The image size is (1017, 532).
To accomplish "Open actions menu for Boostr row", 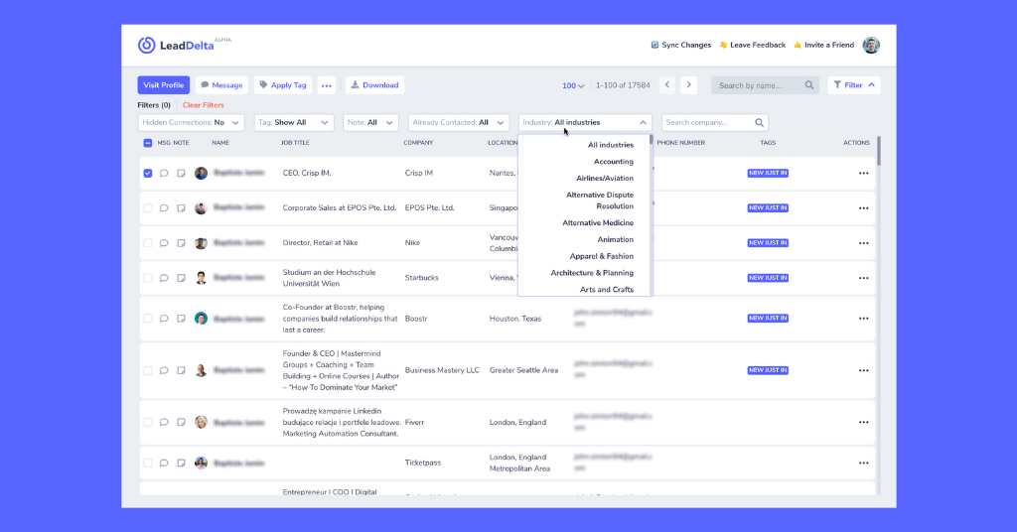I will click(x=863, y=319).
